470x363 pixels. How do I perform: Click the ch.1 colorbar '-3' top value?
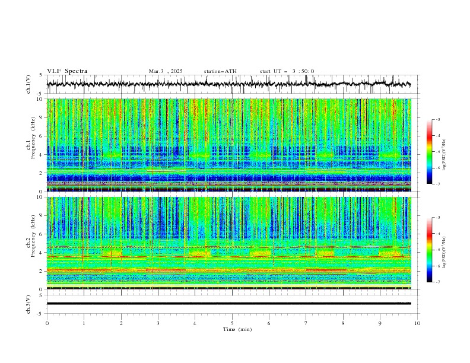[x=438, y=119]
